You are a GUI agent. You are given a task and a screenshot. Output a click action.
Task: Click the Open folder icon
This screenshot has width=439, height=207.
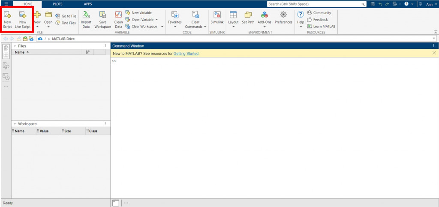click(48, 15)
